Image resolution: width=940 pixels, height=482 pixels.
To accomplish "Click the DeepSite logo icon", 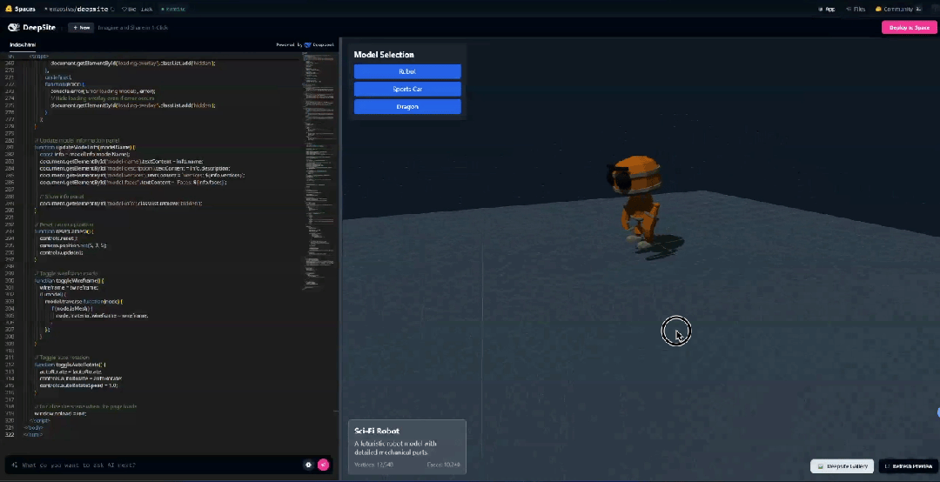I will click(x=14, y=28).
